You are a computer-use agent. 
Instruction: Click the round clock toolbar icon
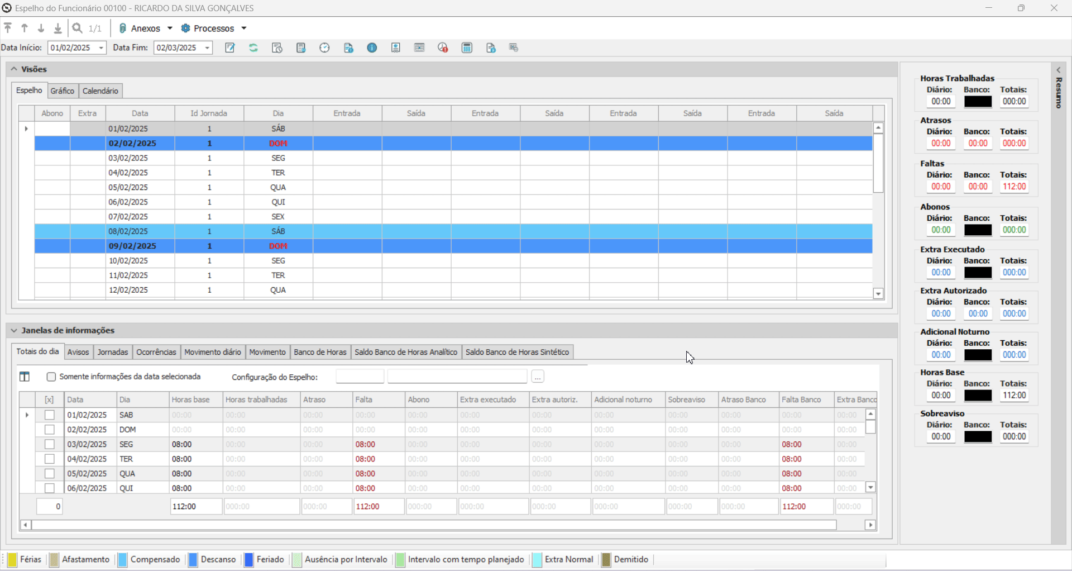coord(324,48)
